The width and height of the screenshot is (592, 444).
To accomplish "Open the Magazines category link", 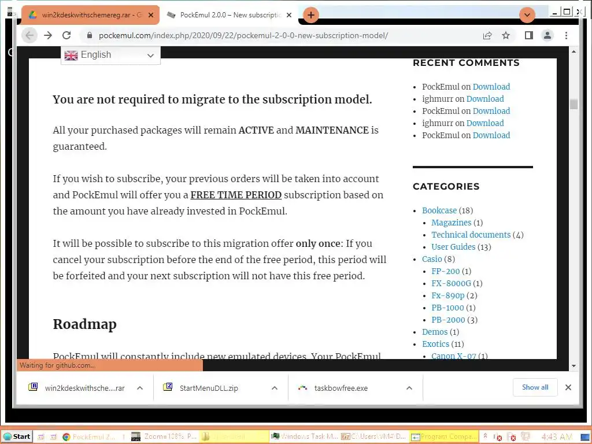I will click(x=451, y=223).
